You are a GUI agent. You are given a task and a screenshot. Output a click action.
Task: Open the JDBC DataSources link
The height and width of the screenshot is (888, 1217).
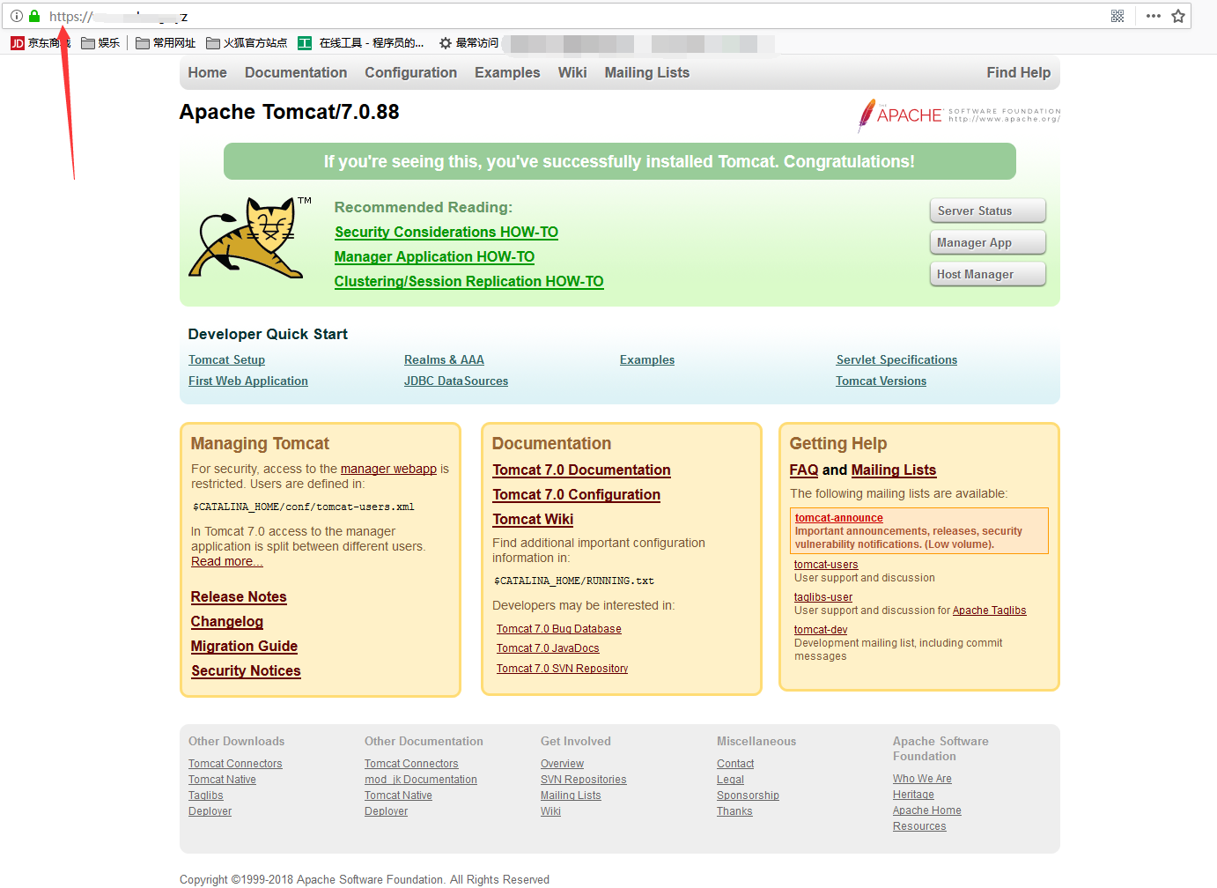pos(456,381)
